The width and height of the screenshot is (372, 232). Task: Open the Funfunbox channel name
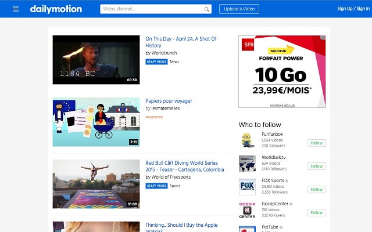pos(272,134)
